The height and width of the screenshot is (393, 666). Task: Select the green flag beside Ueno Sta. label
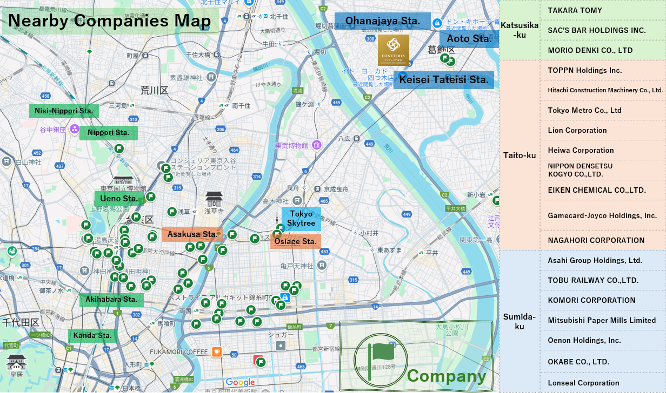click(x=151, y=197)
